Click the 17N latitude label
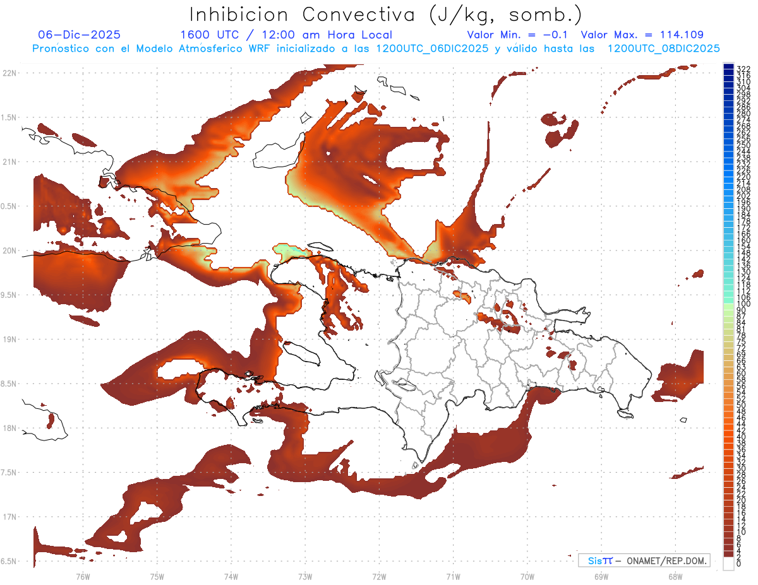This screenshot has height=585, width=758. [x=9, y=517]
